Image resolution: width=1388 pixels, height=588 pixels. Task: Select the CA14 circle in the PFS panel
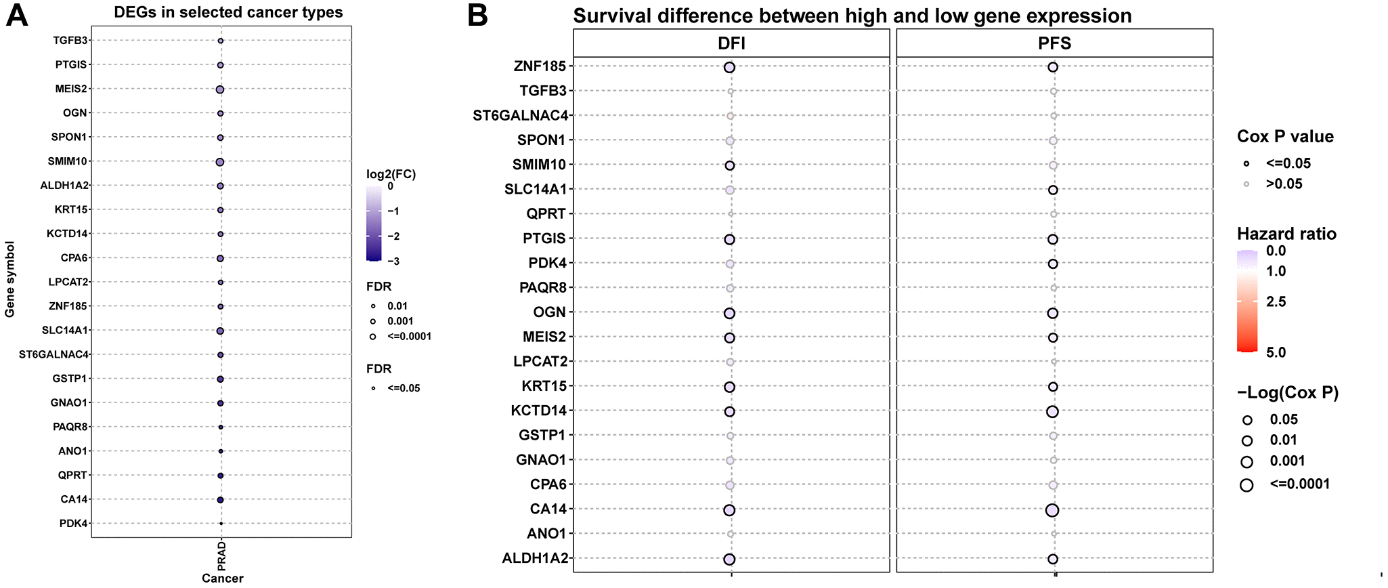[1051, 510]
